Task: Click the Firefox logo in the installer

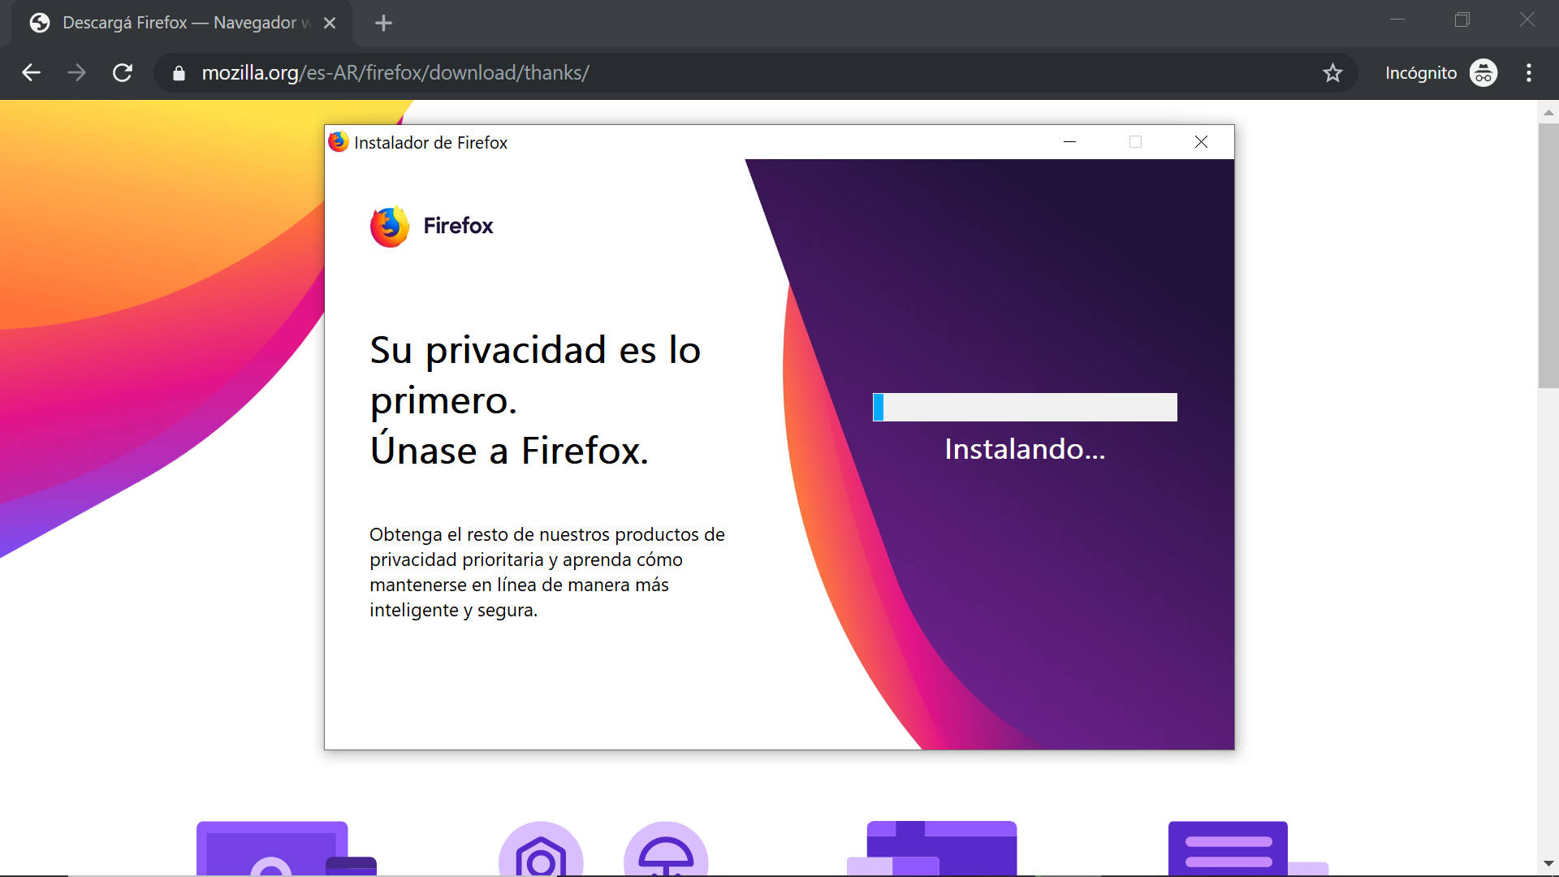Action: point(390,227)
